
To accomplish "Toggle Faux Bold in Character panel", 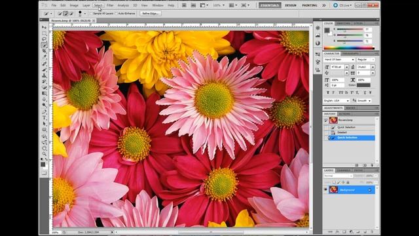I will click(328, 92).
